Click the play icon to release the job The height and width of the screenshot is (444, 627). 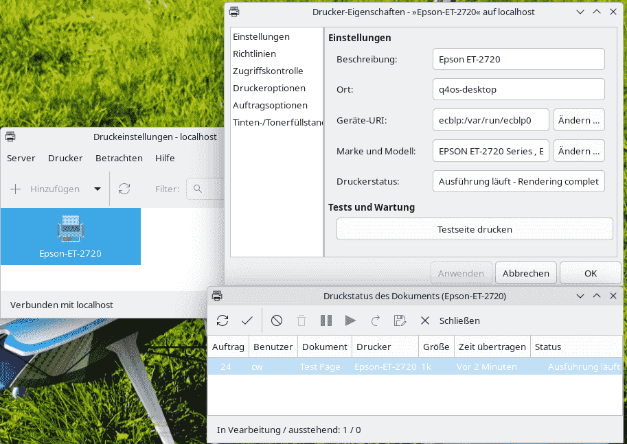click(x=350, y=320)
